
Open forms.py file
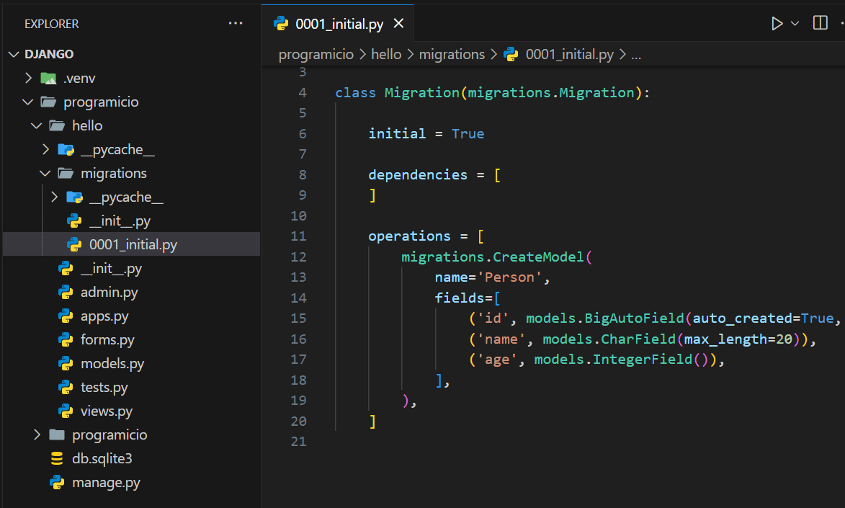point(107,339)
